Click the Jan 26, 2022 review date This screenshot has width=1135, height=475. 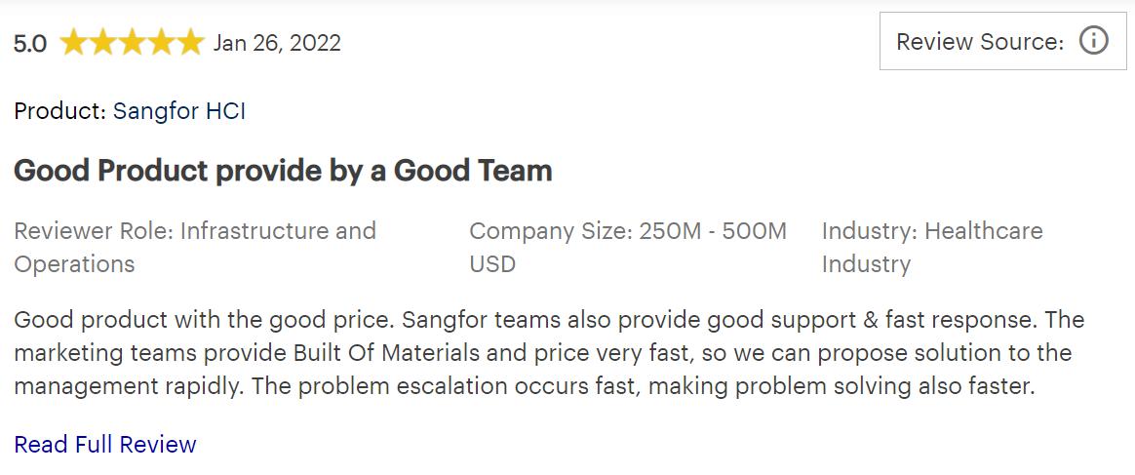[277, 43]
